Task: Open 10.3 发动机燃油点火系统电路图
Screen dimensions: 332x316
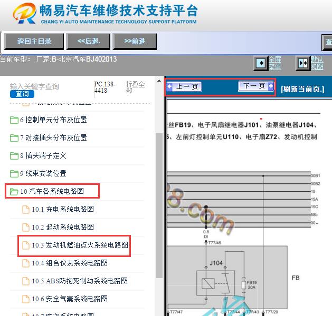Action: click(x=80, y=245)
